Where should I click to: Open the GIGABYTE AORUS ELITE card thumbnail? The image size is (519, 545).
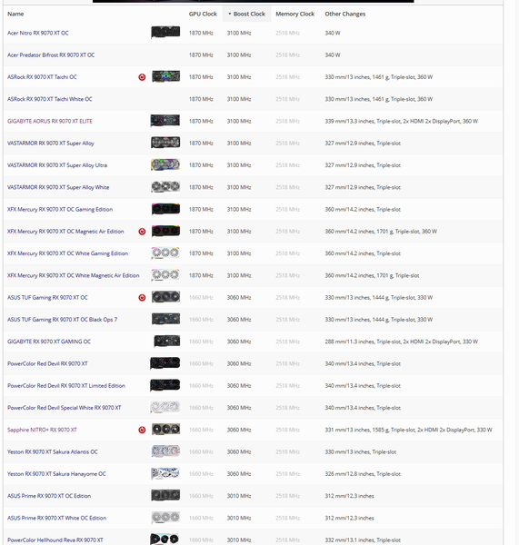point(165,121)
